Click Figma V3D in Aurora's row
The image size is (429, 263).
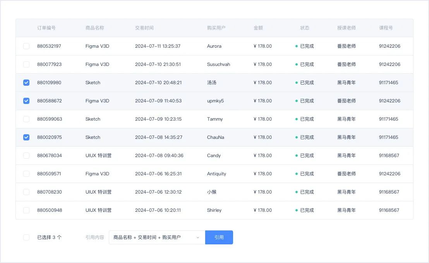pyautogui.click(x=98, y=46)
